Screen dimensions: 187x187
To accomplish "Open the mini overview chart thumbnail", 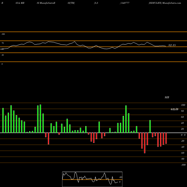I will [92, 179].
